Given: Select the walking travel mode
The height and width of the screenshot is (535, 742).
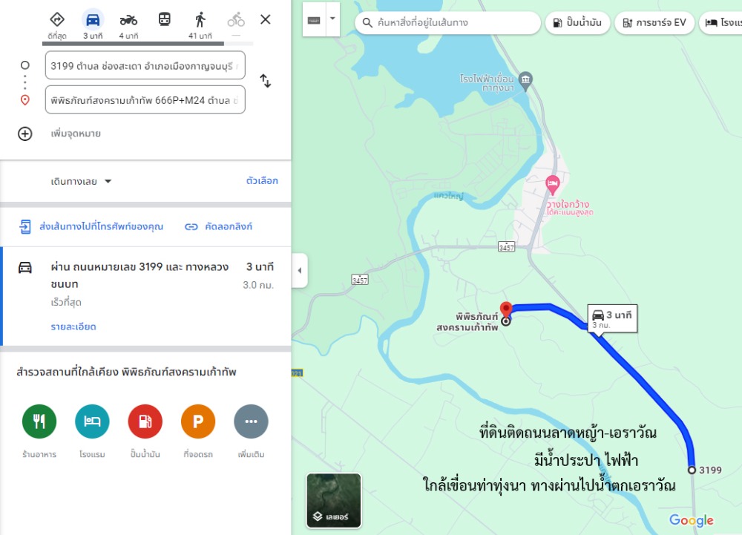Looking at the screenshot, I should coord(200,20).
